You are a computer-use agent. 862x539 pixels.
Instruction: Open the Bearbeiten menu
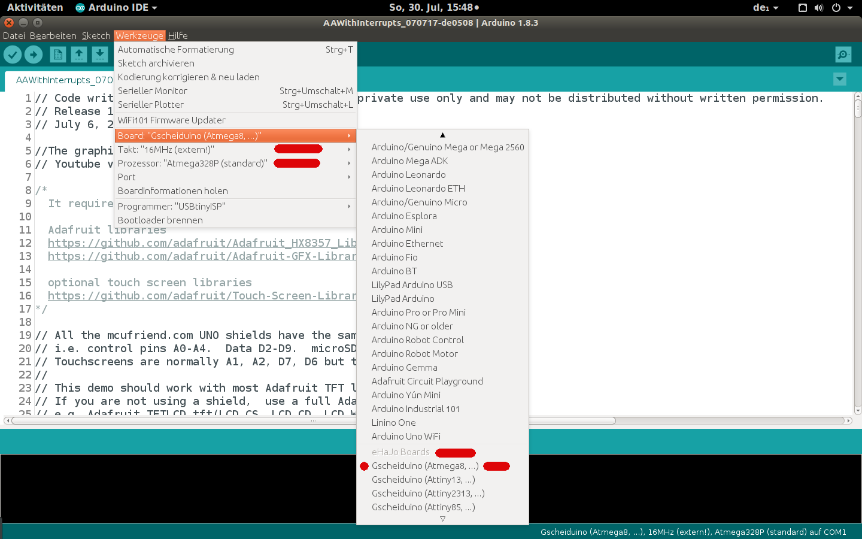53,35
